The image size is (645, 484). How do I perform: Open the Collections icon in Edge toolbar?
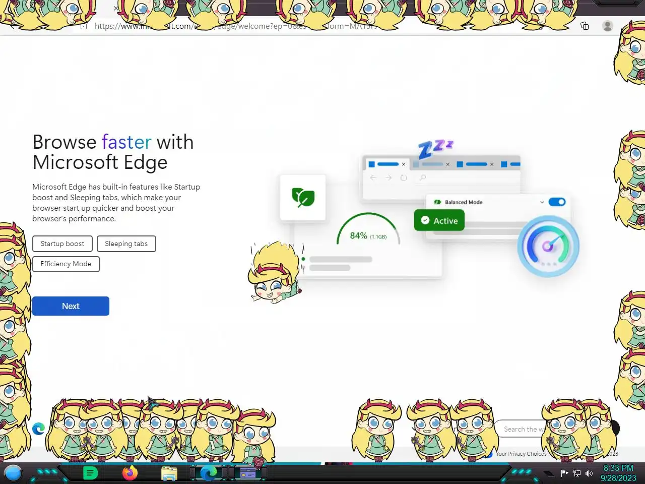585,26
